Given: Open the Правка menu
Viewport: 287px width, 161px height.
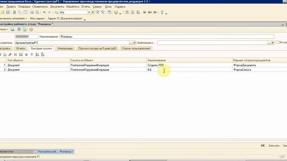Looking at the screenshot, I should pyautogui.click(x=11, y=7).
